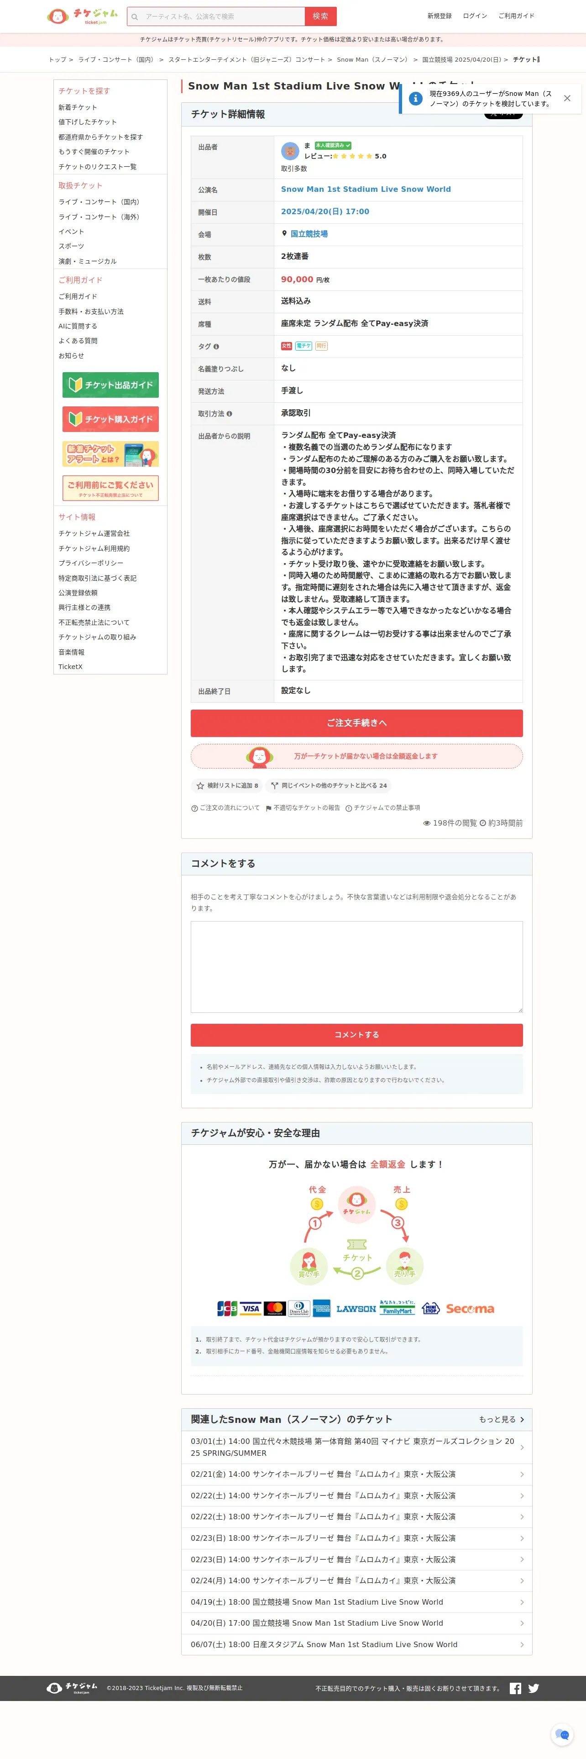The image size is (586, 1759).
Task: Click the トップ breadcrumb
Action: (x=58, y=59)
